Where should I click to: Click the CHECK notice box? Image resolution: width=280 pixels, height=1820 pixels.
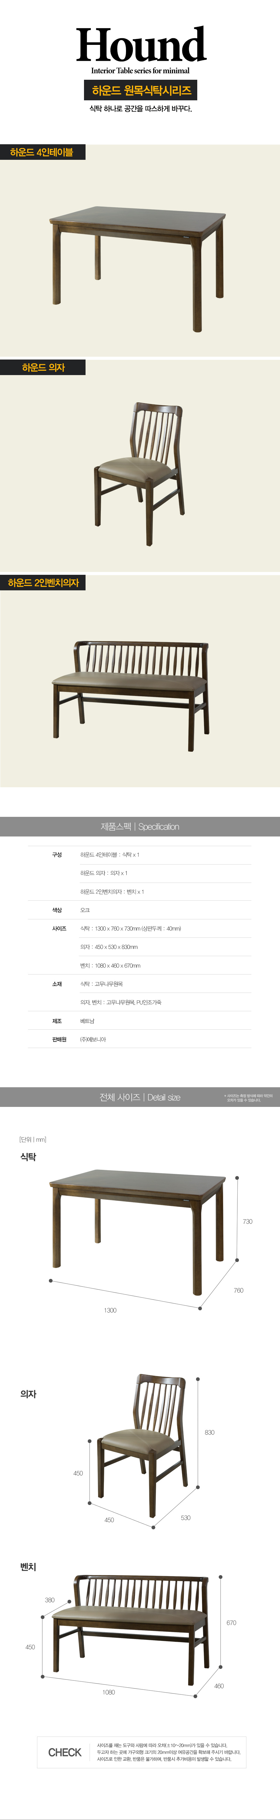141,1752
